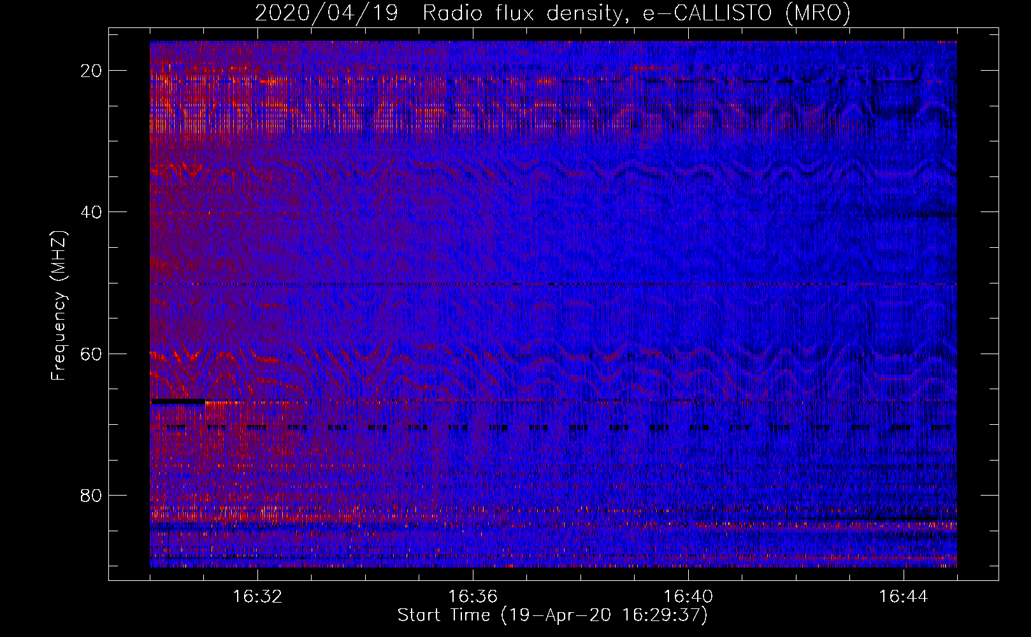Click the '20' frequency tick label
This screenshot has width=1031, height=637.
[92, 71]
